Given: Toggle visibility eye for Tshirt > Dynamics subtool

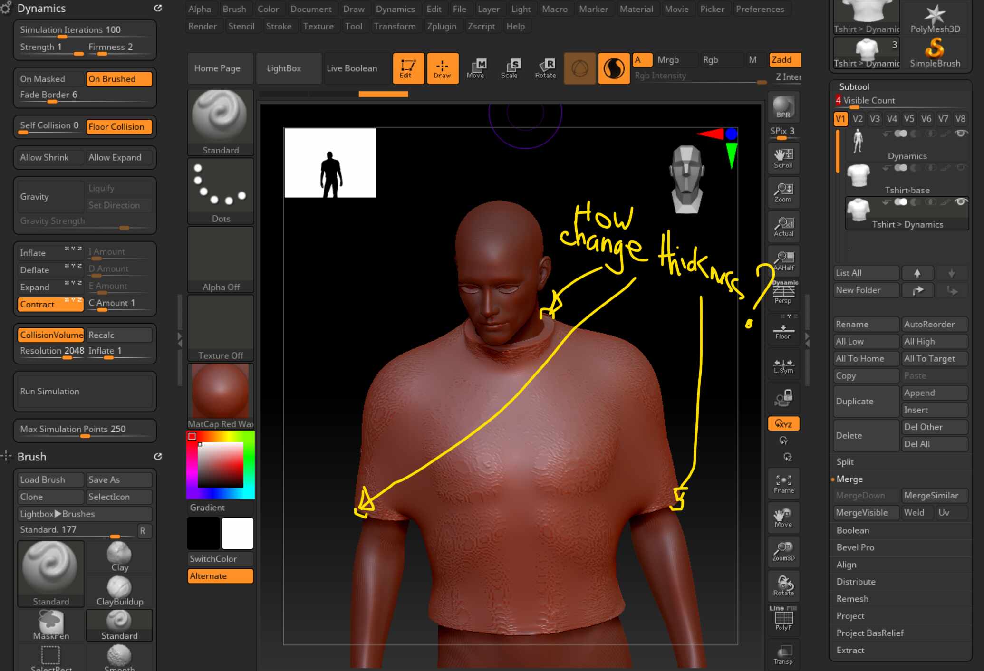Looking at the screenshot, I should pos(961,202).
